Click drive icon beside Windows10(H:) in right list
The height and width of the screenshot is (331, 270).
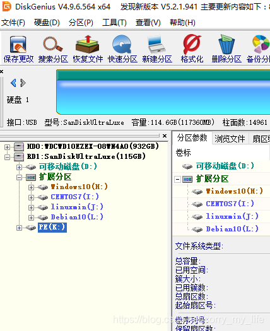tap(197, 192)
